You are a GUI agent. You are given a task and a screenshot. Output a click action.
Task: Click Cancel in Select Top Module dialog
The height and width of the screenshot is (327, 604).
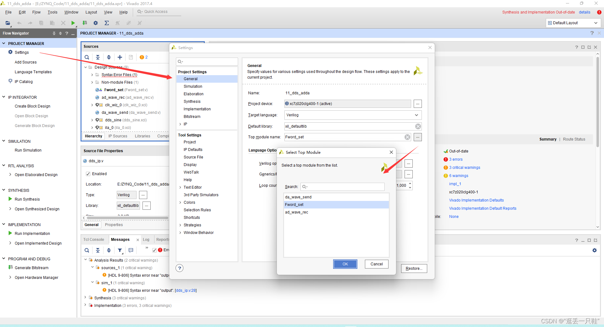coord(377,264)
